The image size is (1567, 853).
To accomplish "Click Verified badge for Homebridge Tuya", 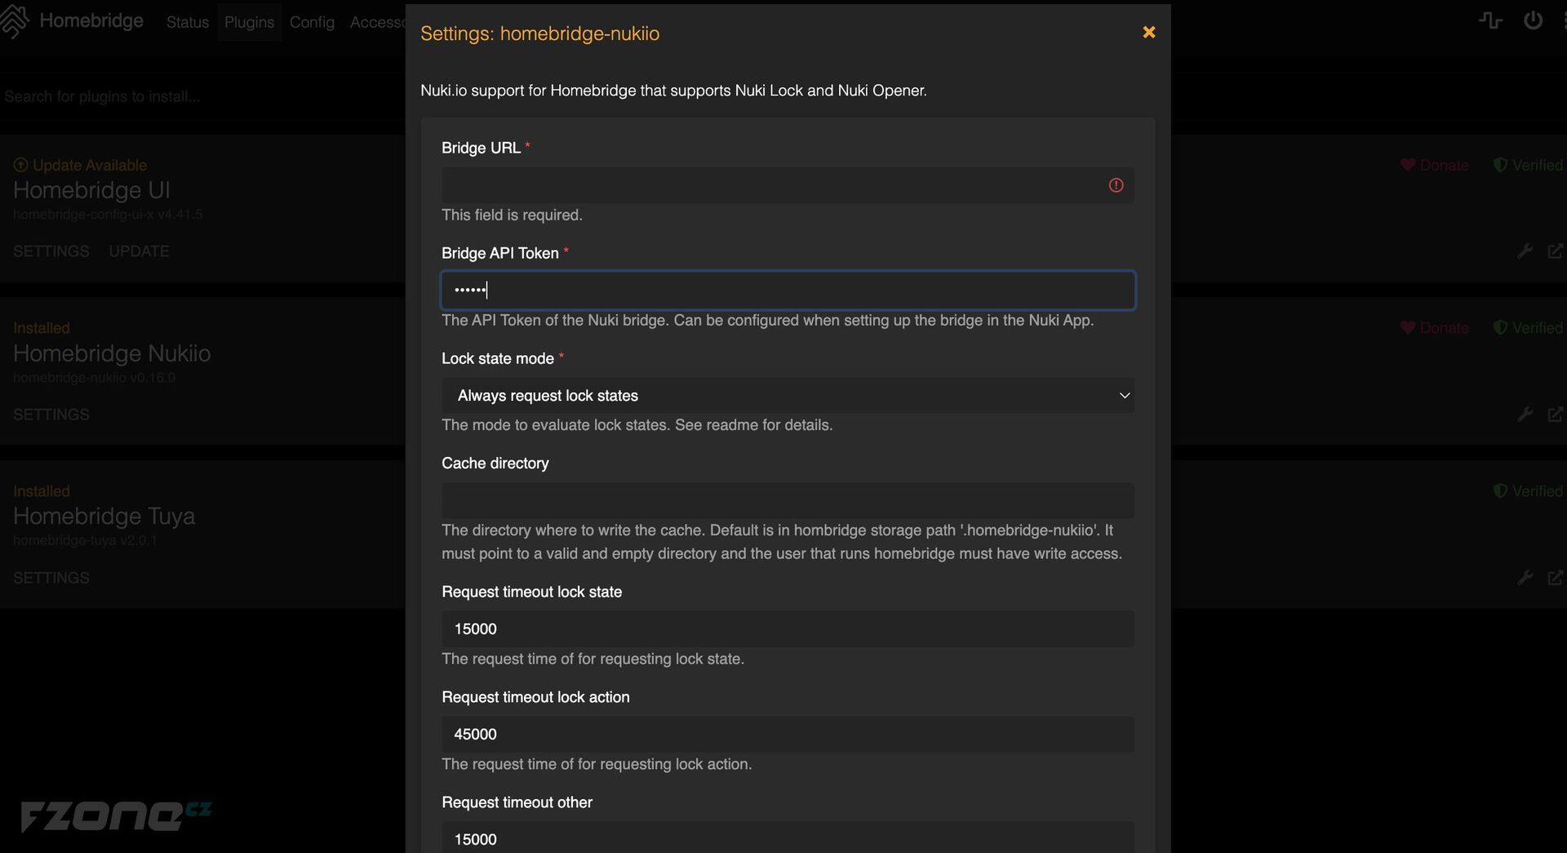I will tap(1528, 491).
